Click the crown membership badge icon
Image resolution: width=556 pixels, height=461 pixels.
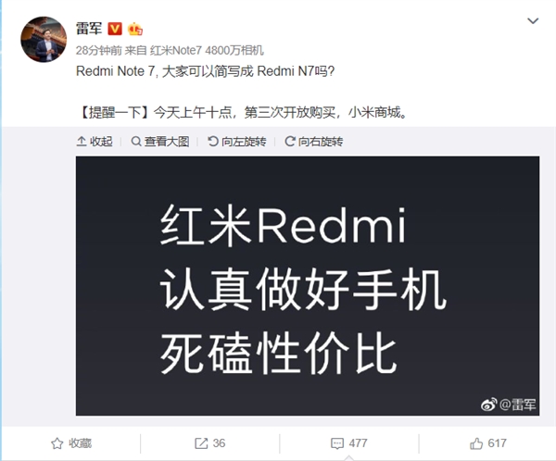coord(135,29)
